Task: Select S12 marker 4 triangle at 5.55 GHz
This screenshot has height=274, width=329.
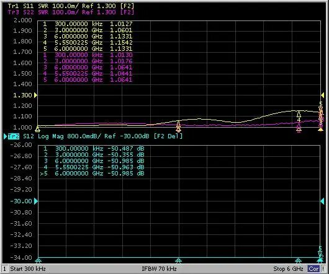Action: (298, 260)
